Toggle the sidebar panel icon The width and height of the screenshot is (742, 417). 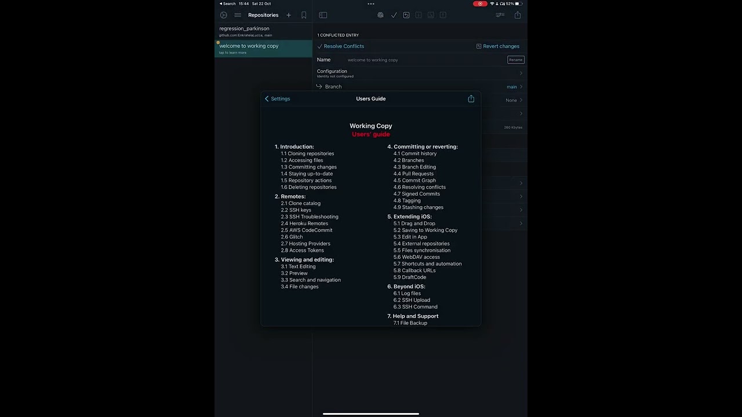tap(323, 15)
